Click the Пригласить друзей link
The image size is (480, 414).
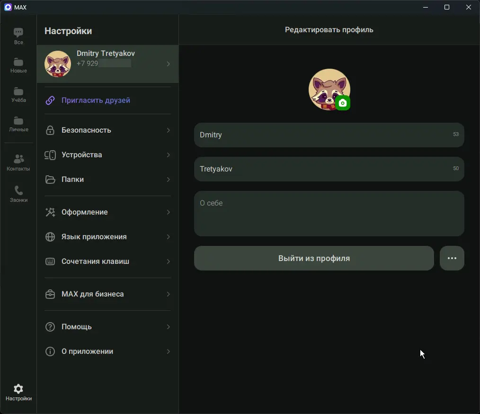[x=96, y=100]
